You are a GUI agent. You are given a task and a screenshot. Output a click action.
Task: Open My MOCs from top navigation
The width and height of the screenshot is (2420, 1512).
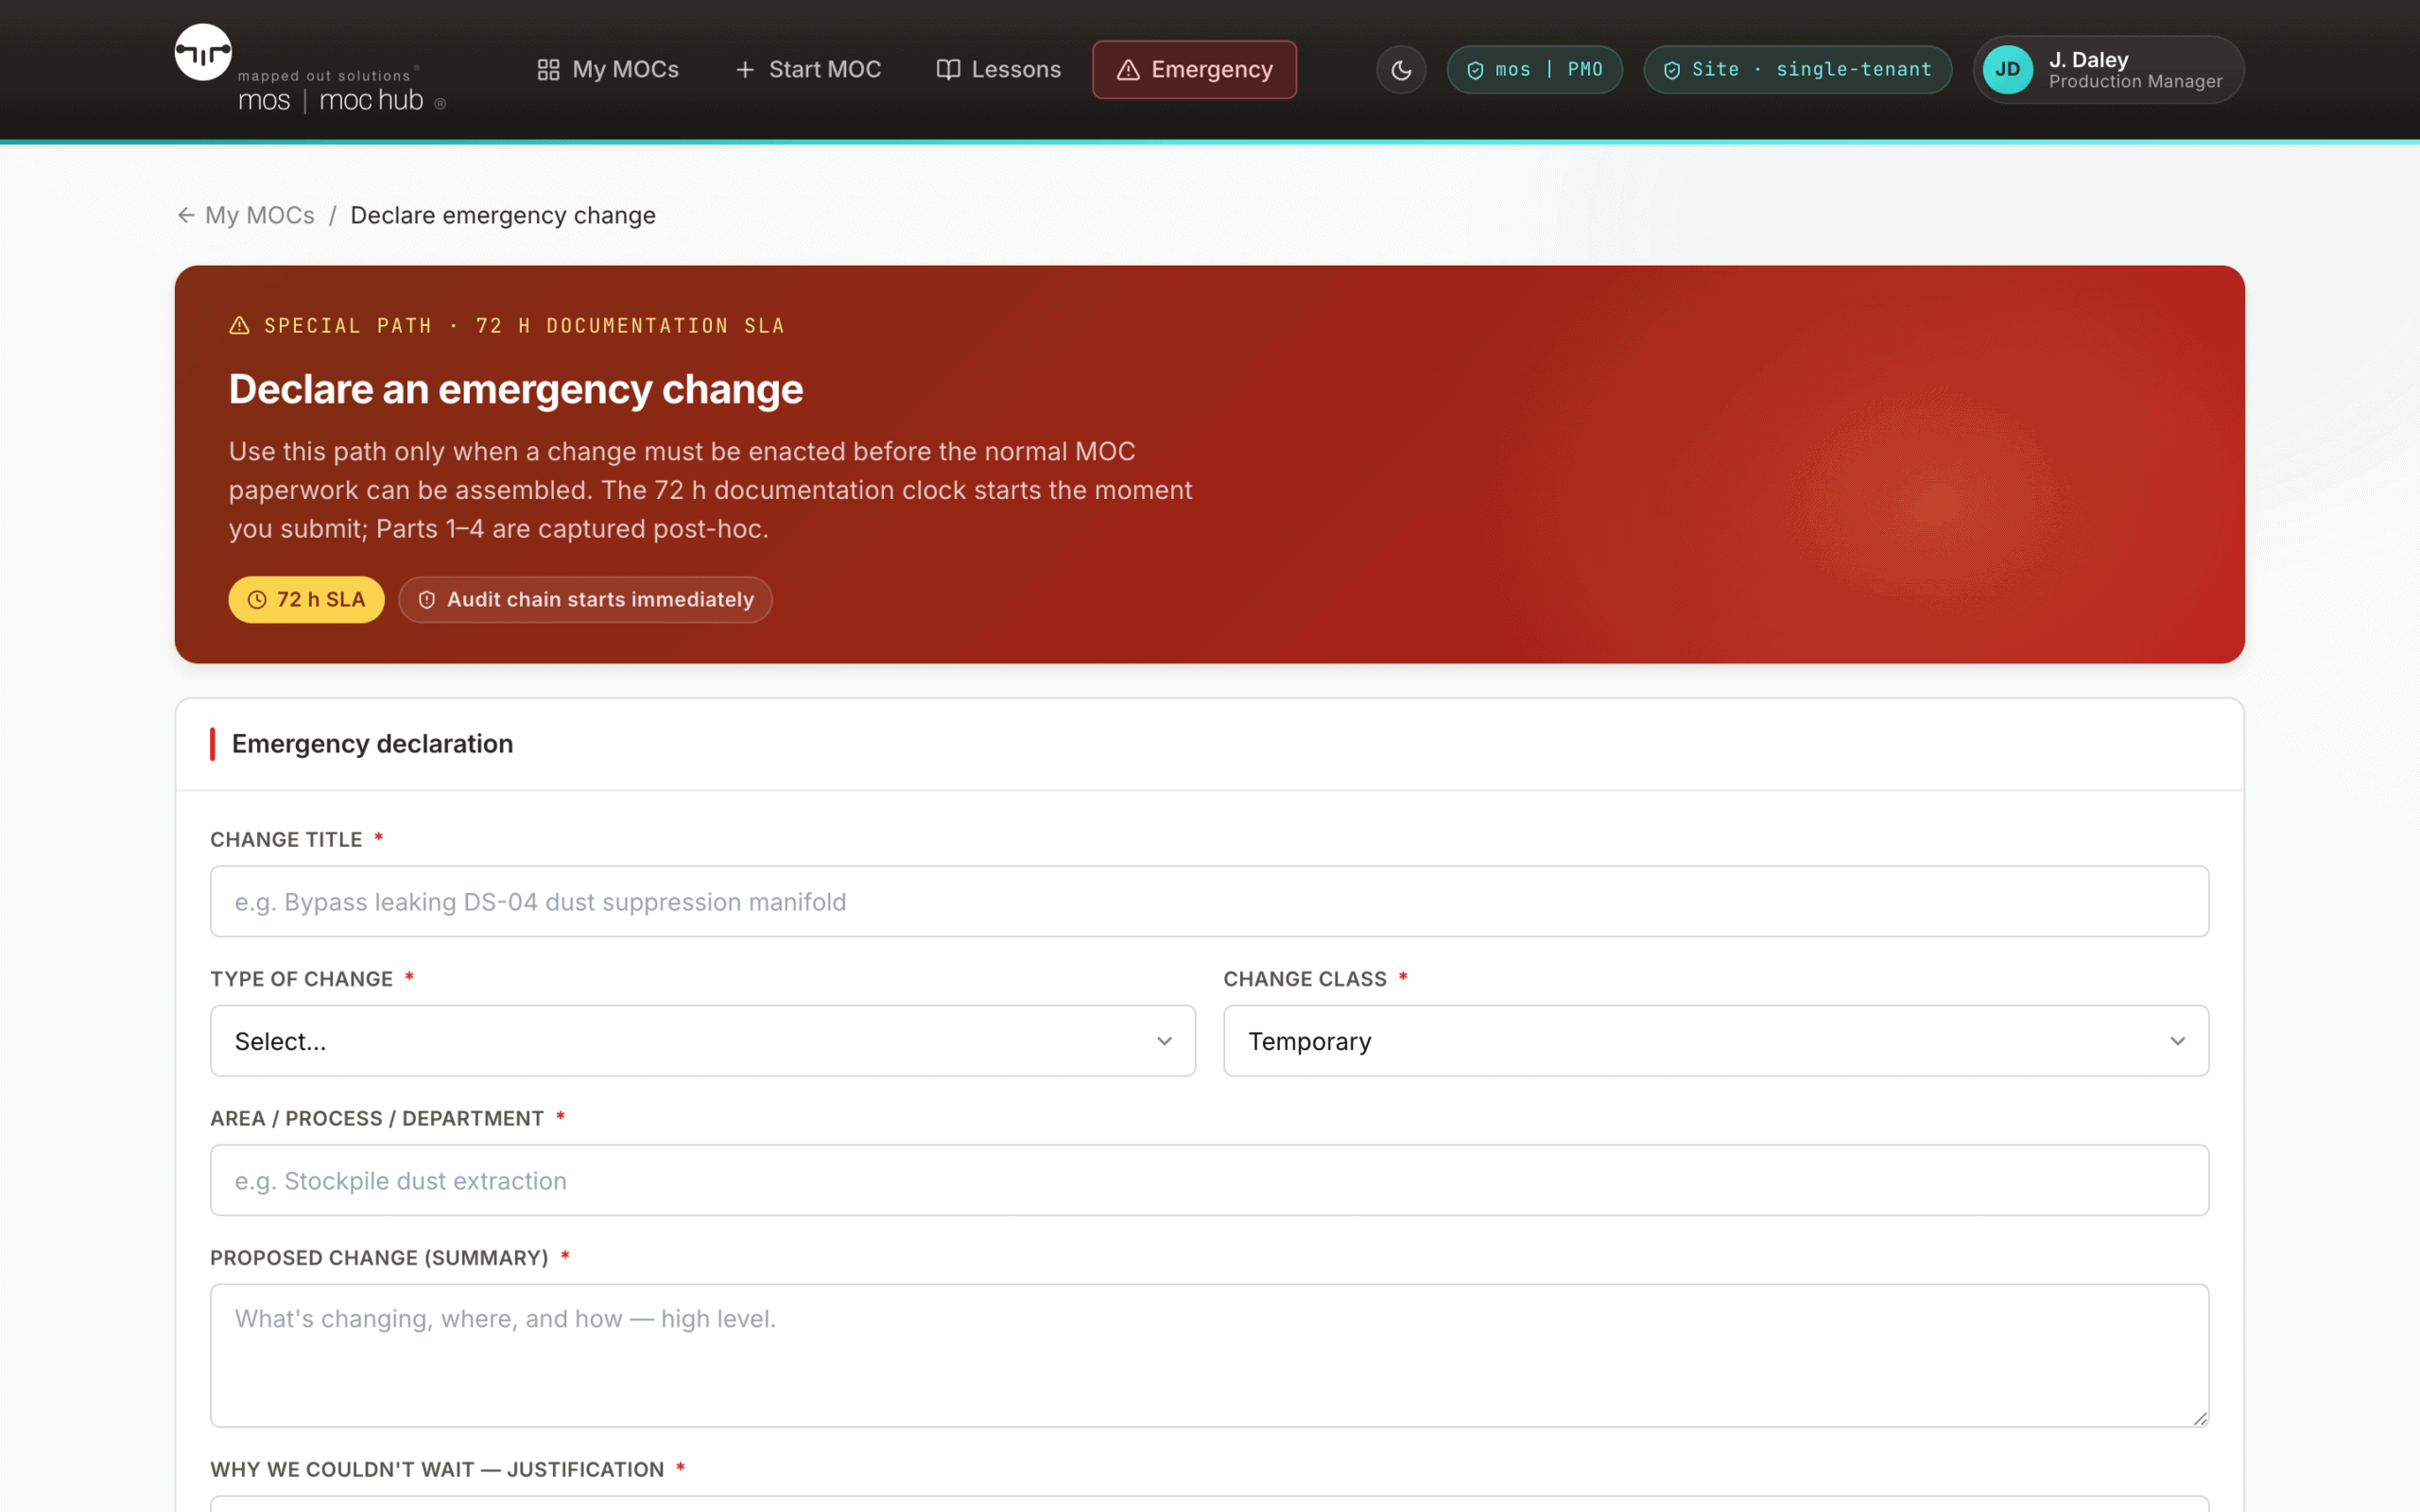[x=608, y=69]
